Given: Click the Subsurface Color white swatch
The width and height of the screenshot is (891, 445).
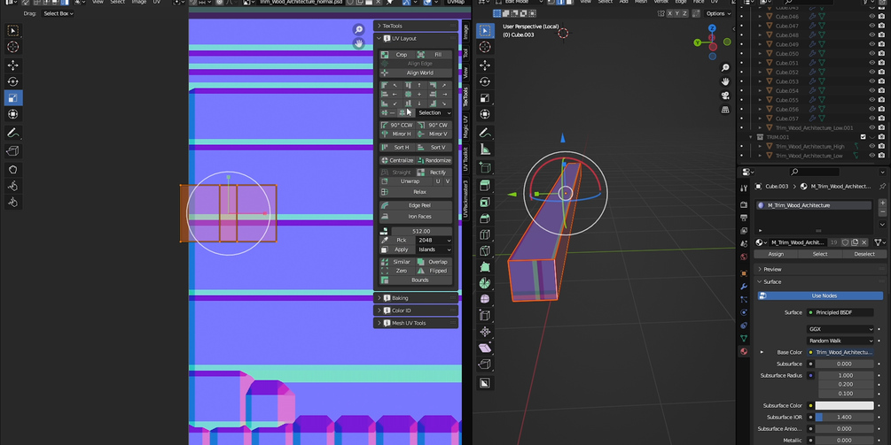Looking at the screenshot, I should pos(844,405).
